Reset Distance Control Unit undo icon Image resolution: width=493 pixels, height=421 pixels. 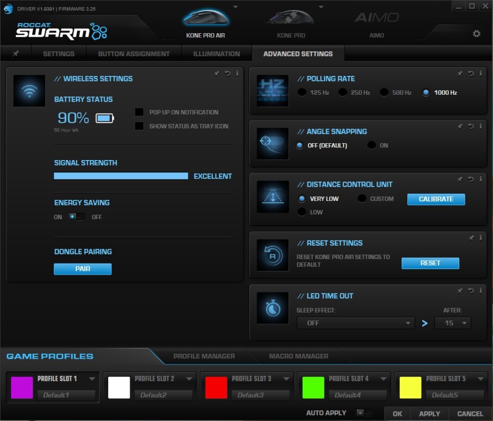471,179
